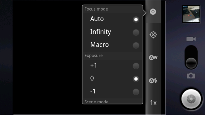This screenshot has width=205, height=115.
Task: Open auto white balance setting
Action: coord(153,58)
